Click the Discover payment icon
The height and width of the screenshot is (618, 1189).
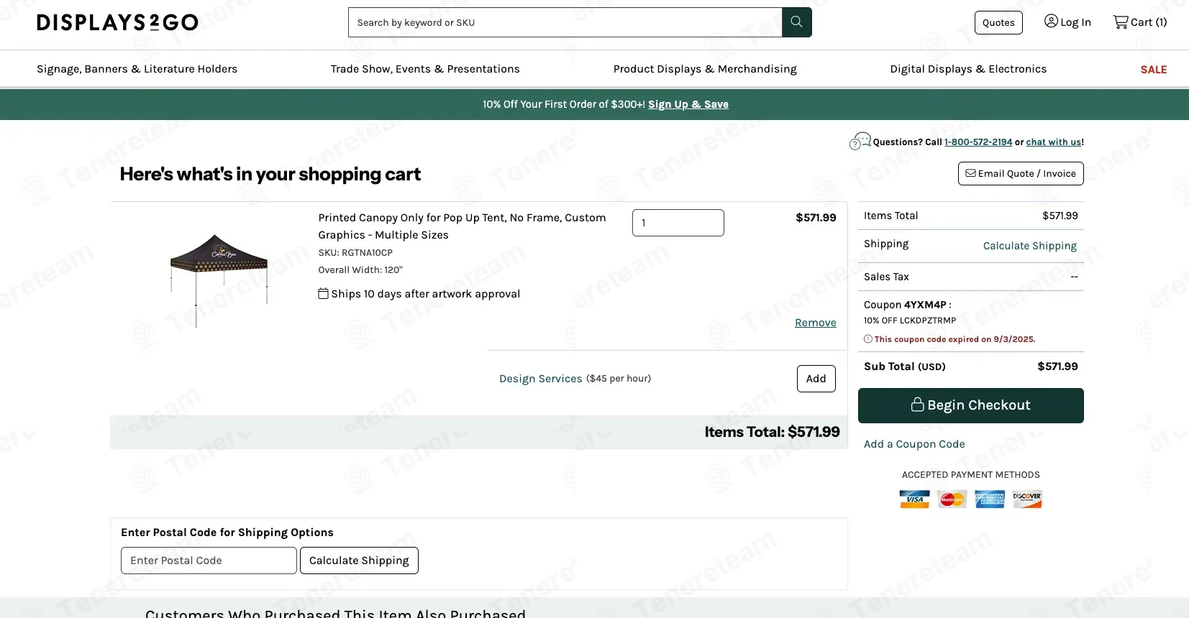[x=1027, y=499]
